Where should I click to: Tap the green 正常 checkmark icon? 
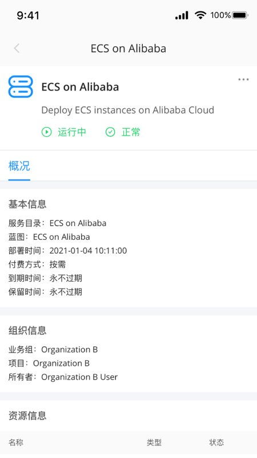110,132
